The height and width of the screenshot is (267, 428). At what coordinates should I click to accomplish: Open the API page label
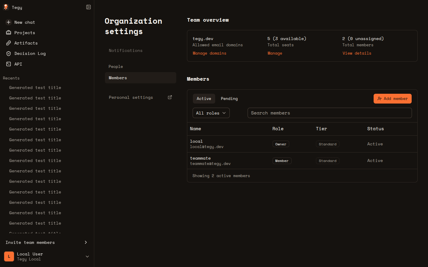(18, 64)
